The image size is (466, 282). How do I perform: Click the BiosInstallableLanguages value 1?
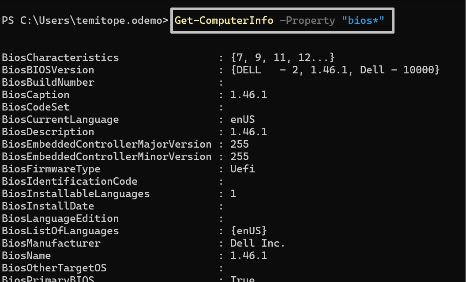pos(233,194)
